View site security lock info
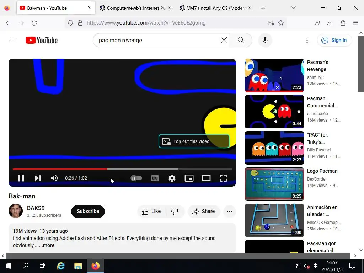 click(x=80, y=23)
